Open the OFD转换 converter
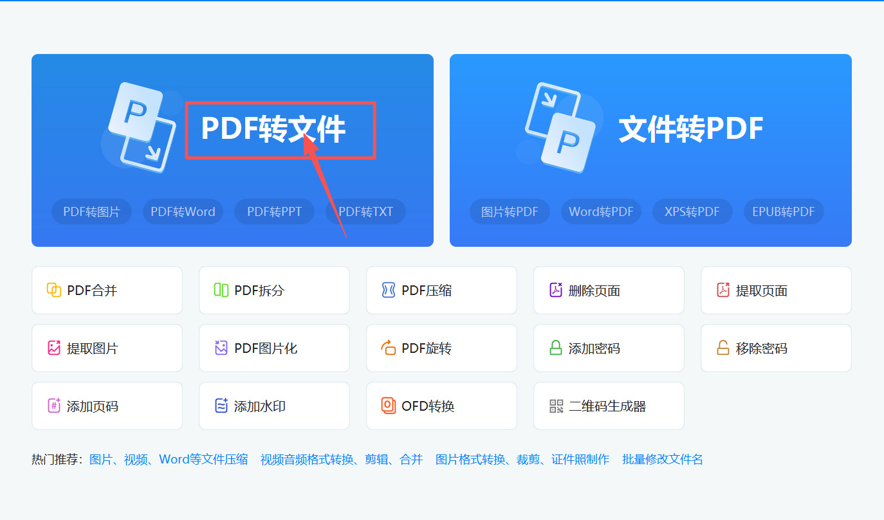 (441, 406)
